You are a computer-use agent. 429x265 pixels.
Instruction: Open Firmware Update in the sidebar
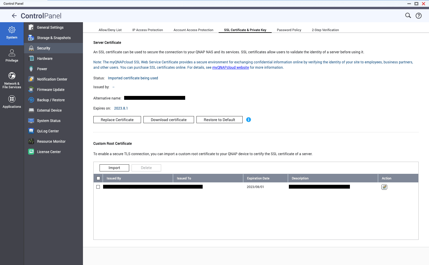[x=50, y=90]
